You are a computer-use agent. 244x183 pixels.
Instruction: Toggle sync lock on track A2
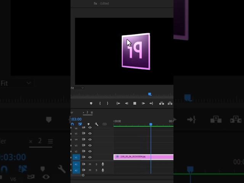(83, 170)
